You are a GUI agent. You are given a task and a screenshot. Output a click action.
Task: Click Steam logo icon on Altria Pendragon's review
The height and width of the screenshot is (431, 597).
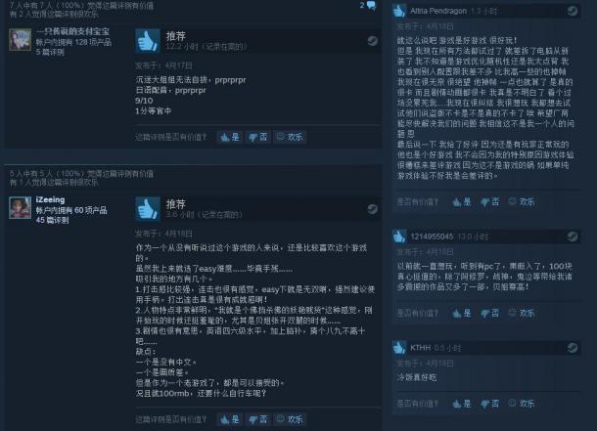(x=572, y=11)
